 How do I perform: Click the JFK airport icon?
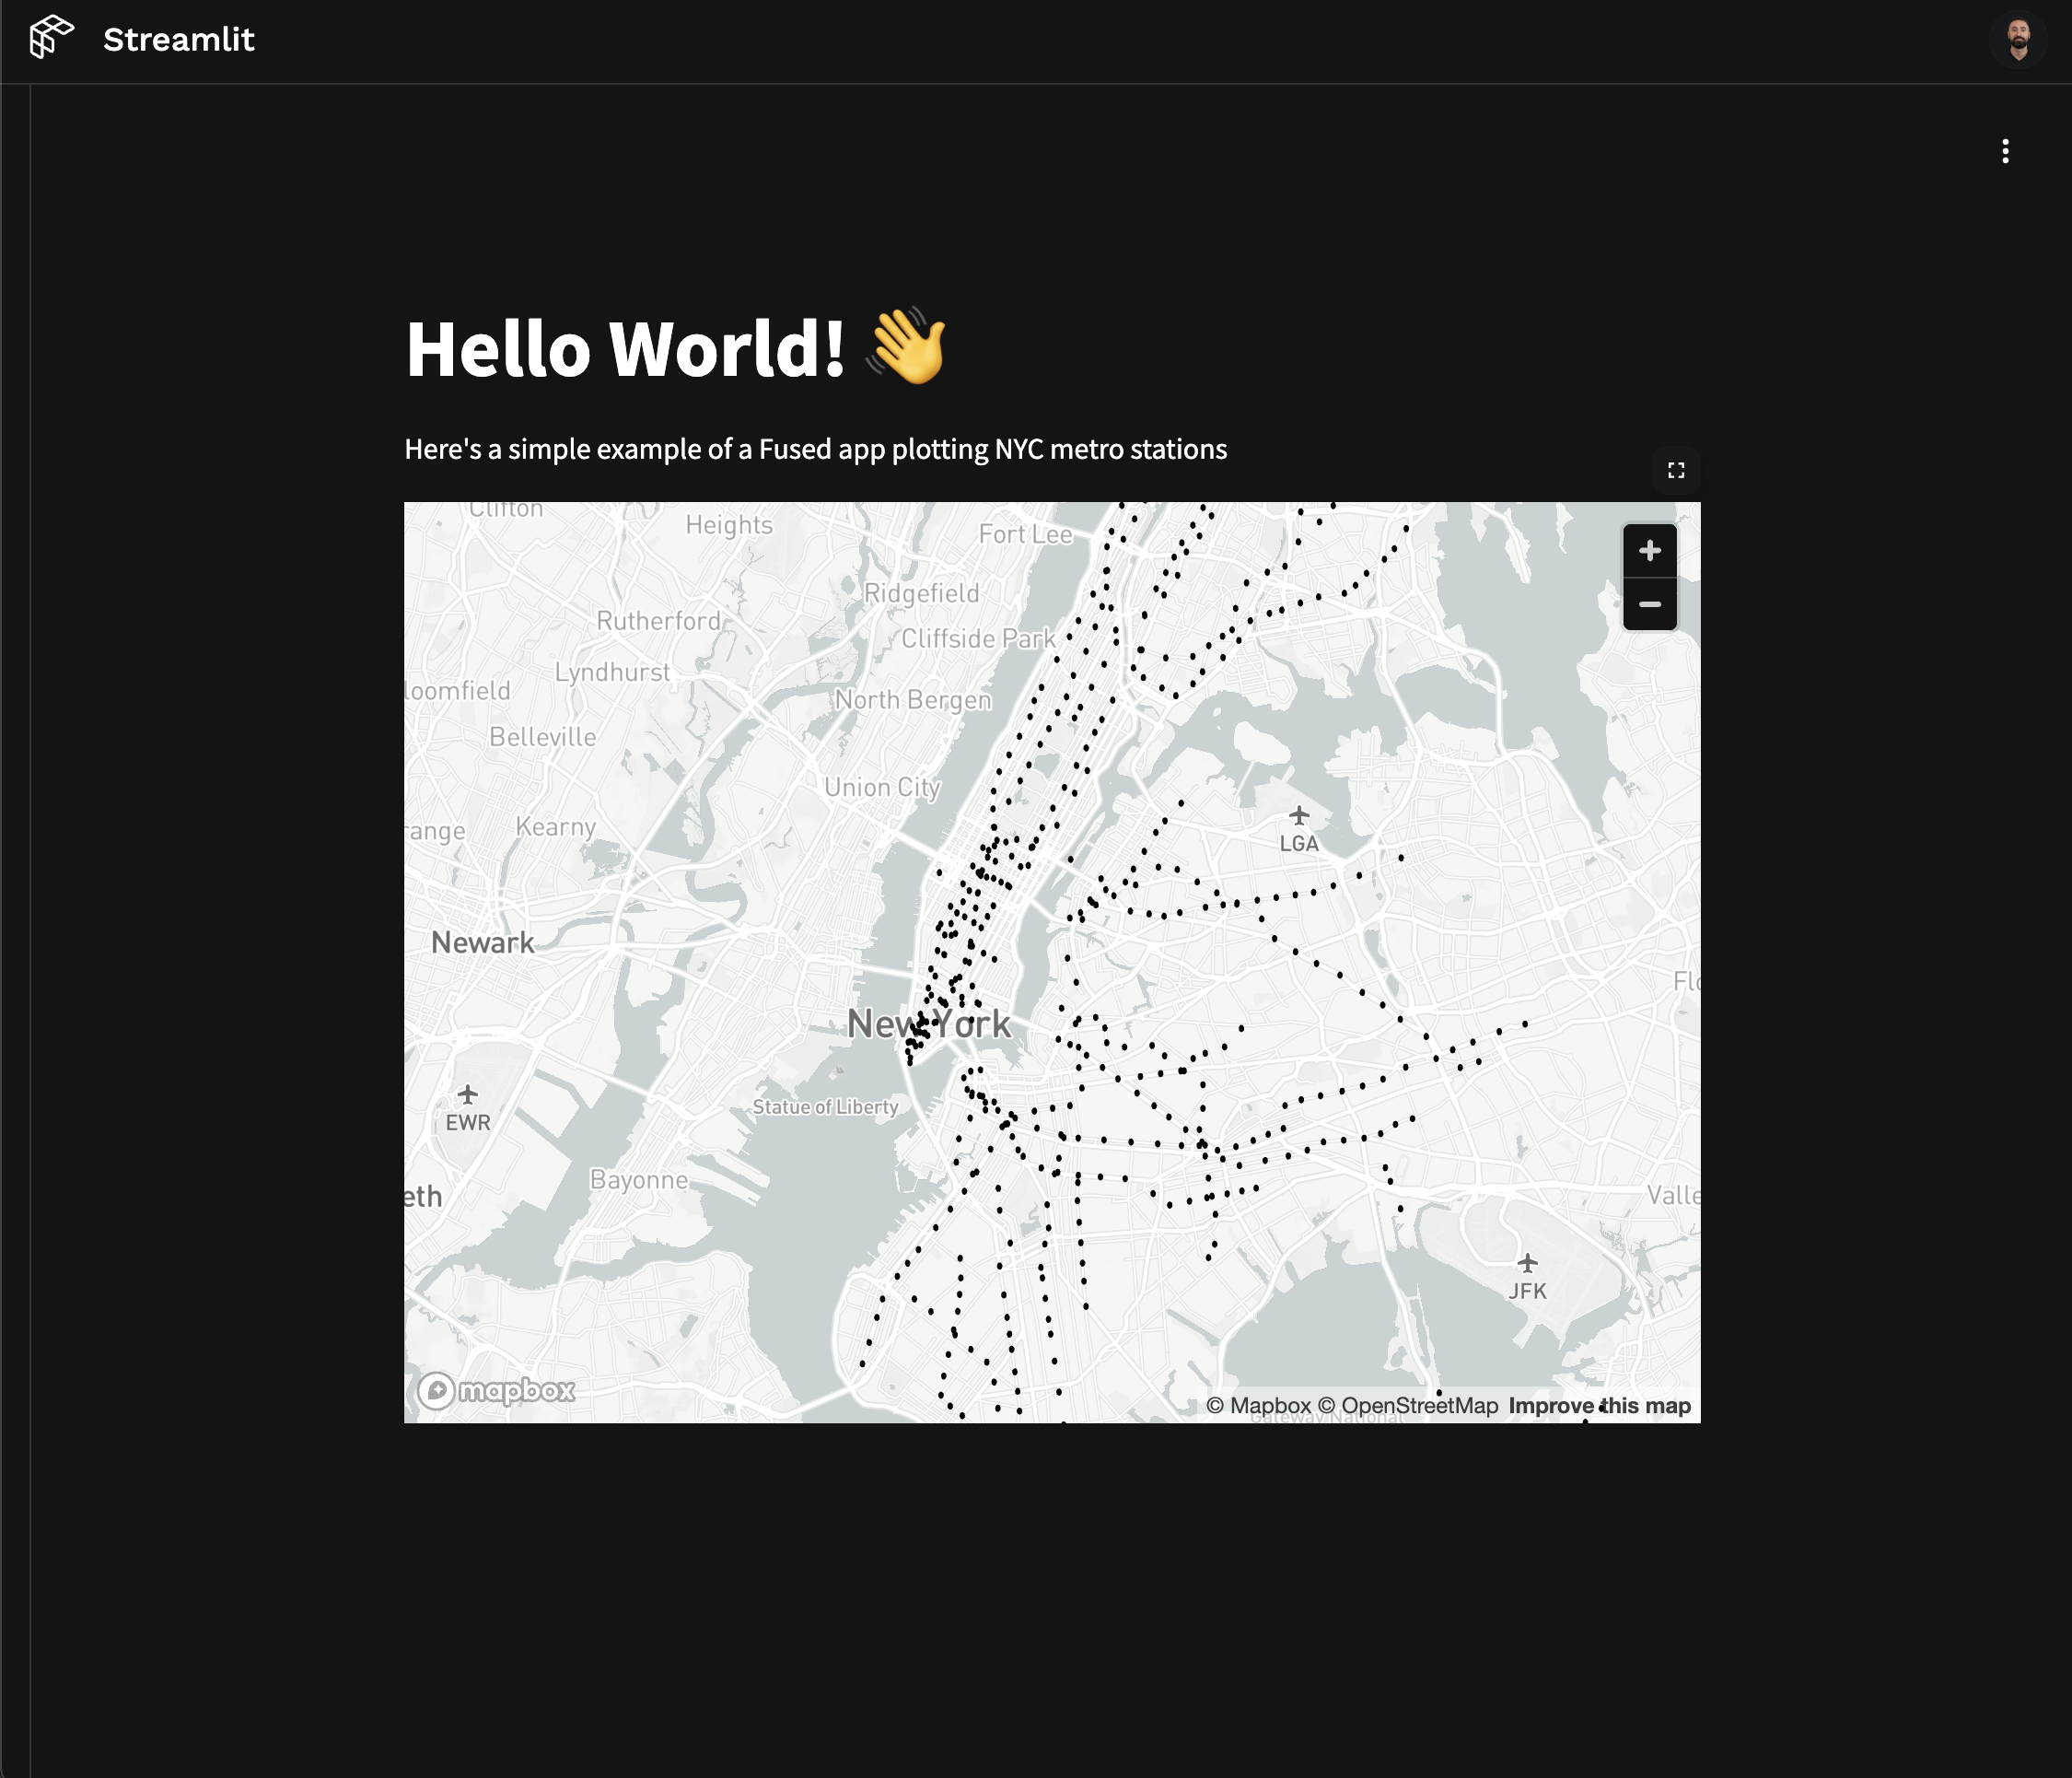coord(1526,1263)
